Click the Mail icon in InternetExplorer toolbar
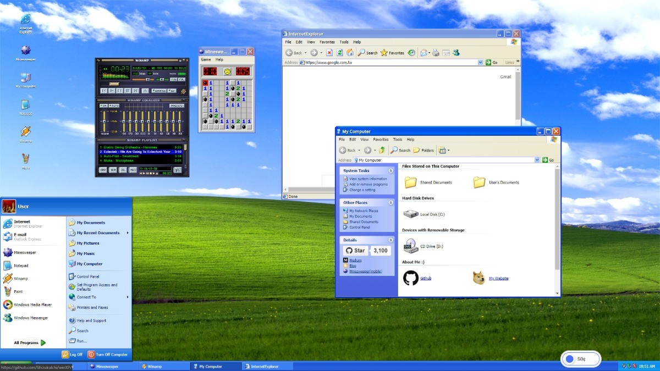Image resolution: width=660 pixels, height=371 pixels. [x=424, y=53]
